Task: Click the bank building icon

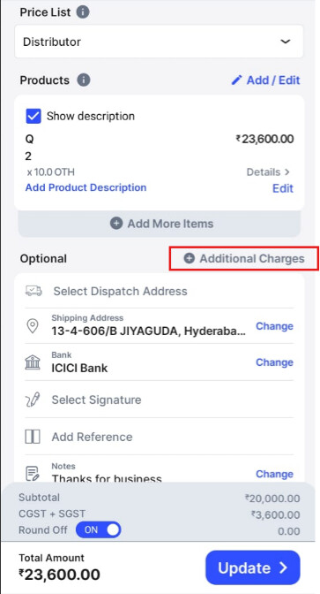Action: [x=33, y=362]
